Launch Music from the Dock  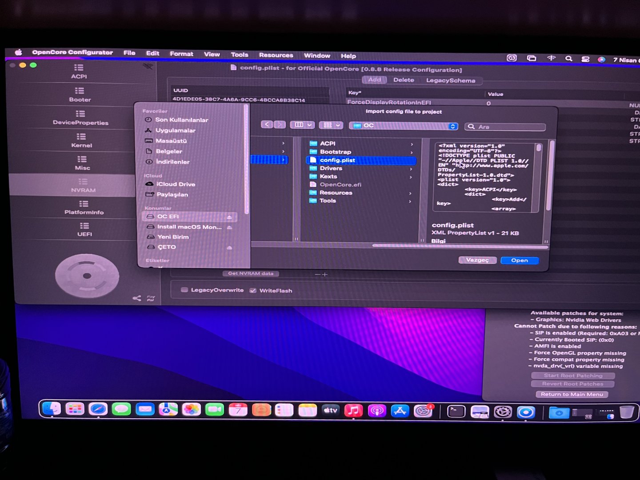pyautogui.click(x=354, y=410)
